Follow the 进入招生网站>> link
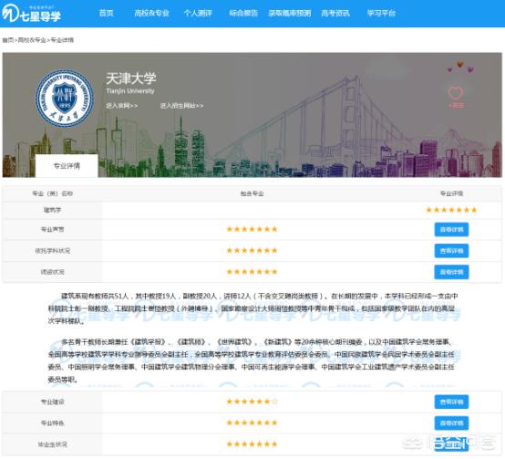Viewport: 505px width, 459px height. [x=181, y=106]
